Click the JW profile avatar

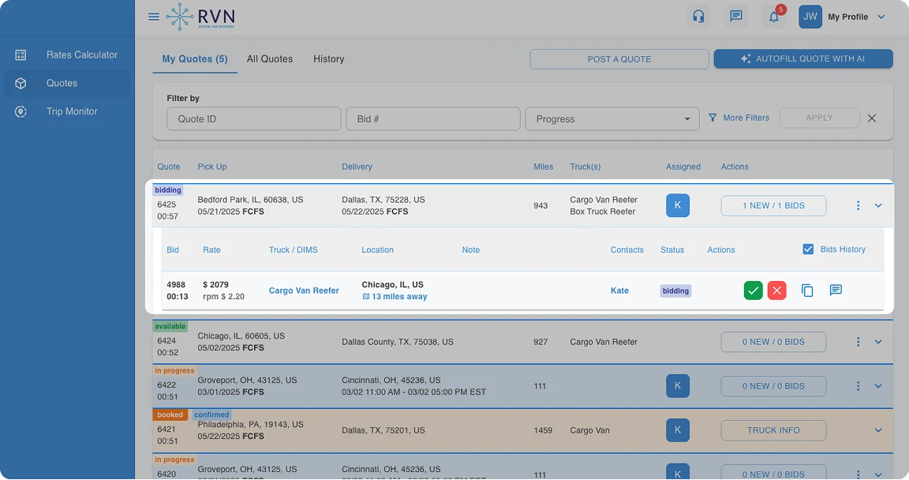(x=810, y=17)
